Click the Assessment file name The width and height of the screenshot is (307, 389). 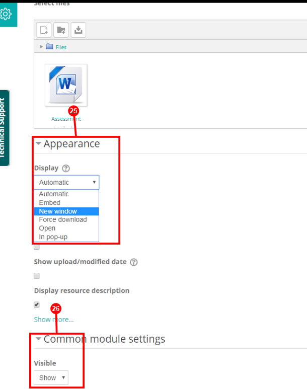66,119
